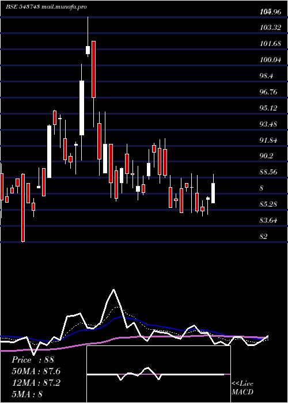This screenshot has height=403, width=288.
Task: Click the '82' price axis label
Action: point(264,237)
